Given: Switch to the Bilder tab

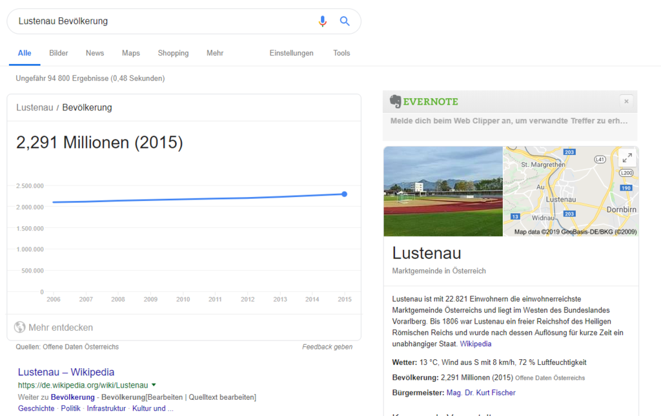Looking at the screenshot, I should 59,53.
